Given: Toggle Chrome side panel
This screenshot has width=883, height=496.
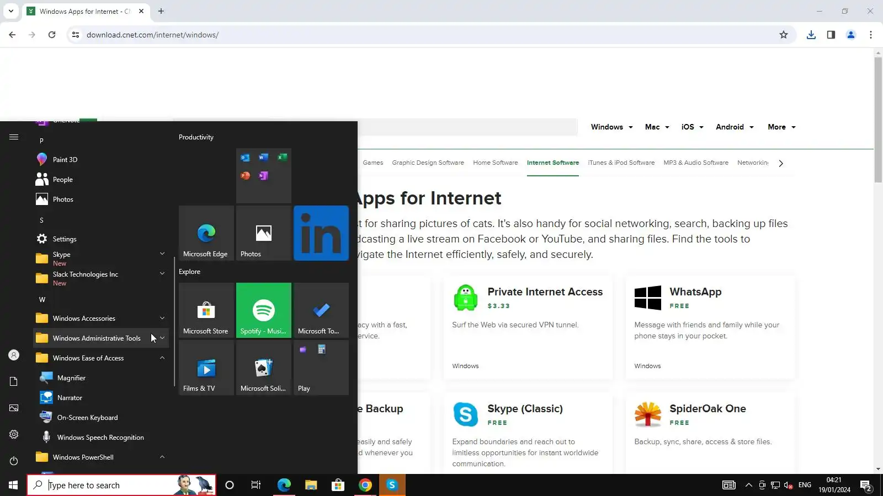Looking at the screenshot, I should [x=831, y=35].
